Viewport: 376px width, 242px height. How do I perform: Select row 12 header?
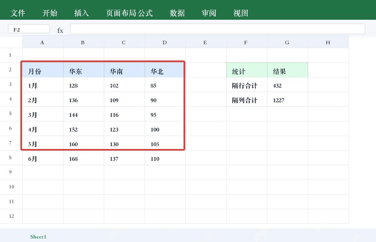11,216
